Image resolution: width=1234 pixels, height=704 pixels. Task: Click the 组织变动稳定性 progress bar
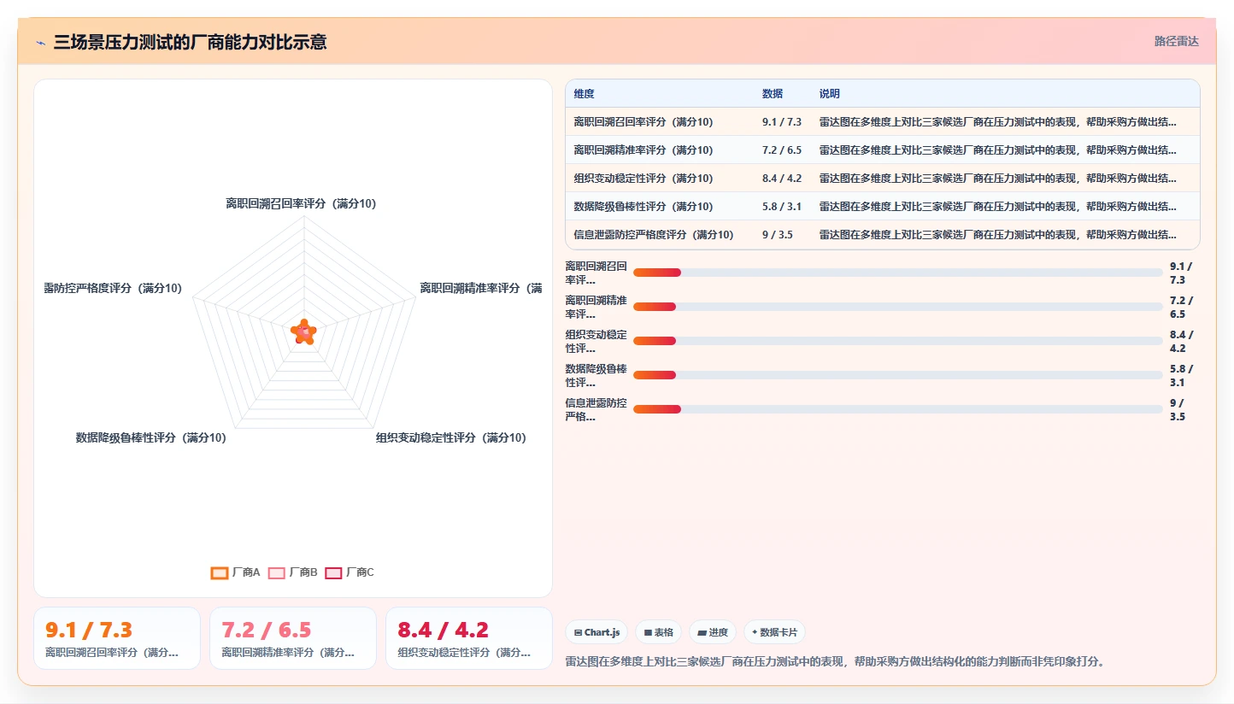tap(898, 341)
